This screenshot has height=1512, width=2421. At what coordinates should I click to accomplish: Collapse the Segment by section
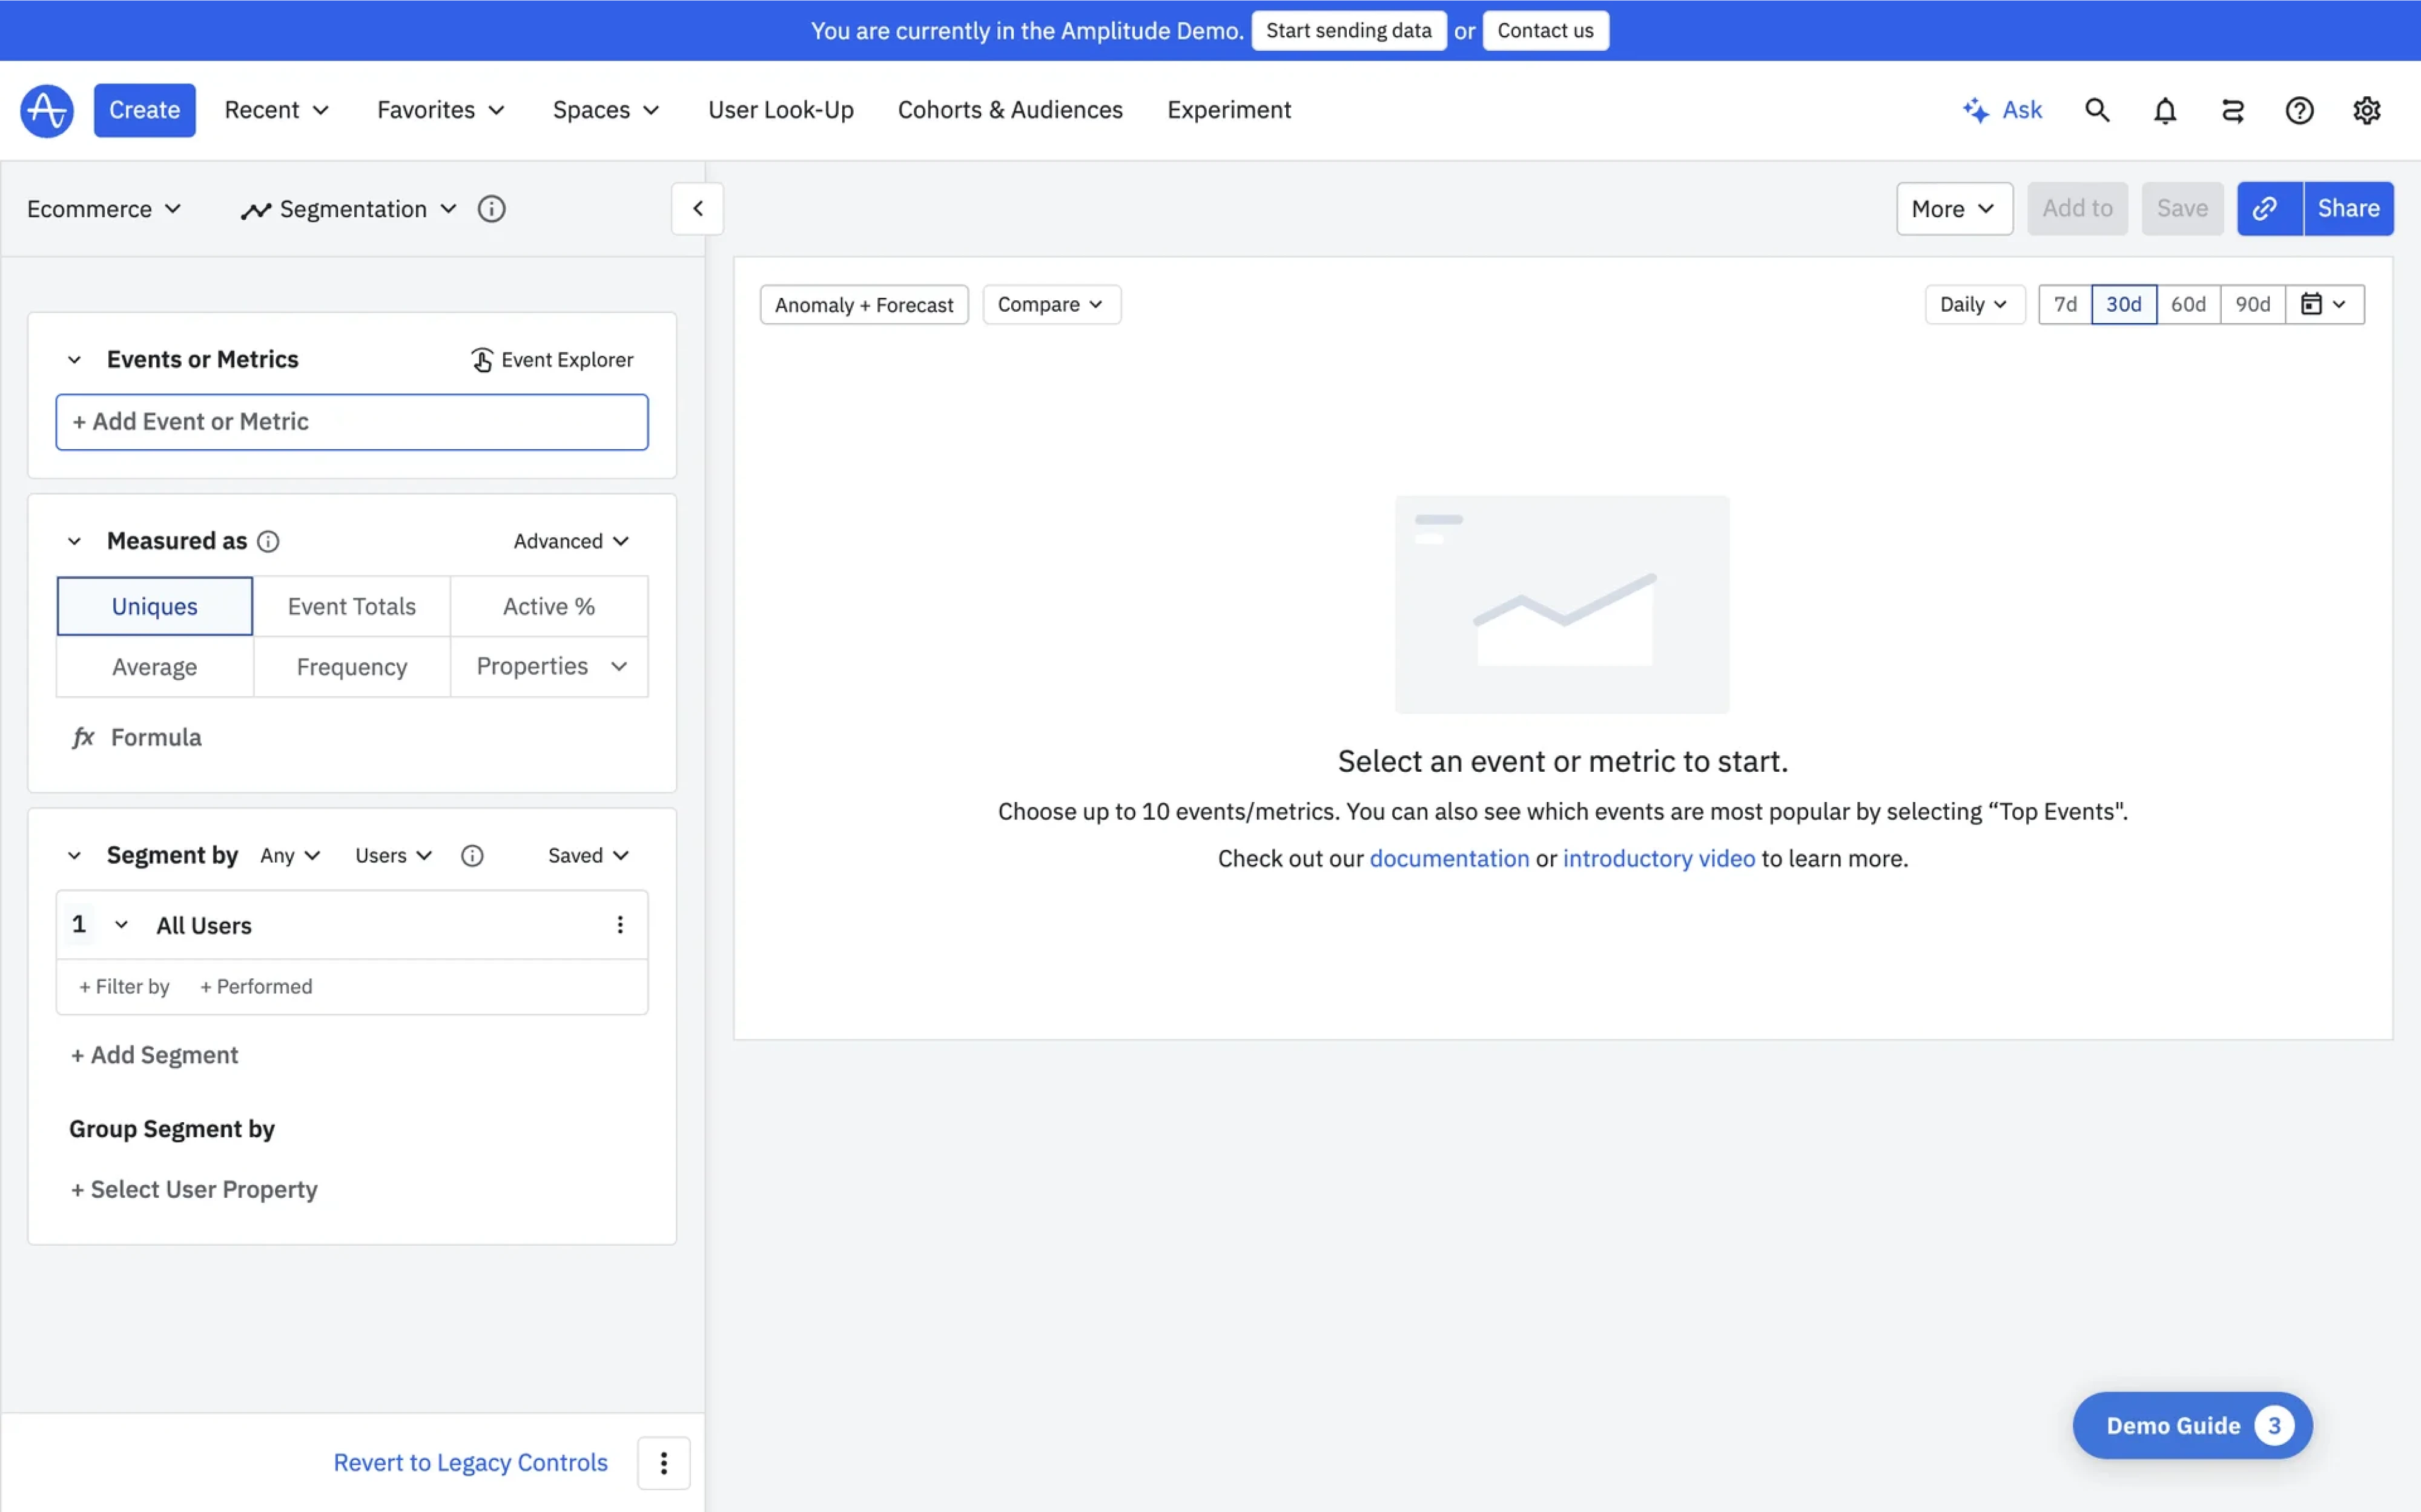click(x=74, y=855)
